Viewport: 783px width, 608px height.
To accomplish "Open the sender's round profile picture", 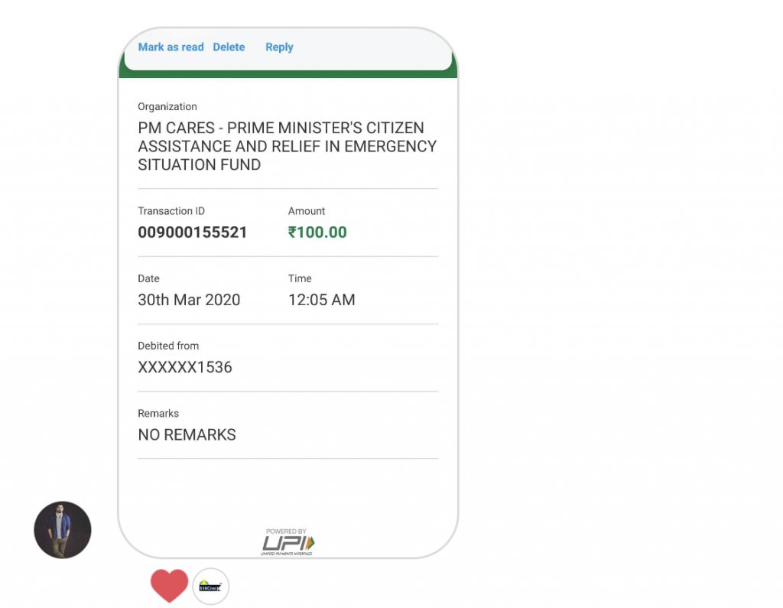I will pyautogui.click(x=63, y=530).
